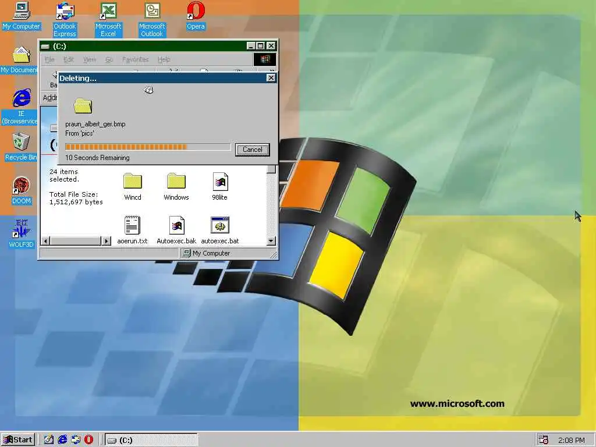
Task: Launch DOOM desktop shortcut
Action: click(x=21, y=190)
